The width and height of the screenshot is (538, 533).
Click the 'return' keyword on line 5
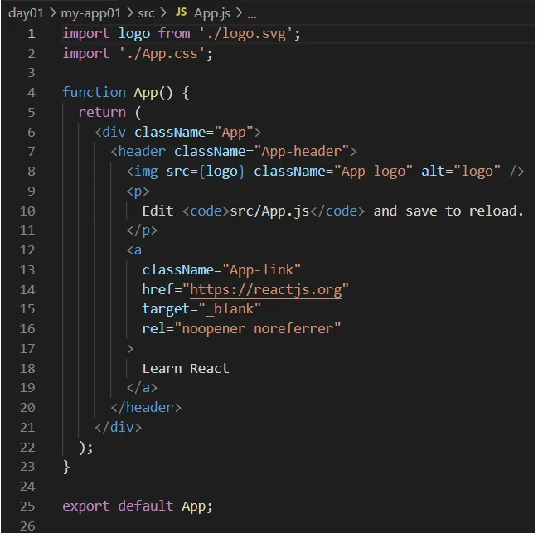(x=102, y=113)
